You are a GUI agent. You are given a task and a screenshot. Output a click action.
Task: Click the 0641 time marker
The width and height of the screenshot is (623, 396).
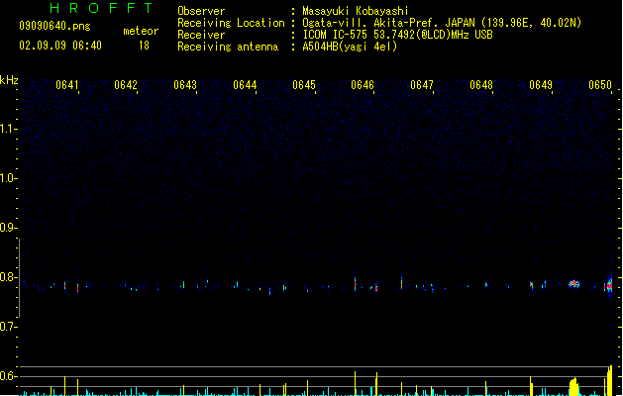(67, 85)
